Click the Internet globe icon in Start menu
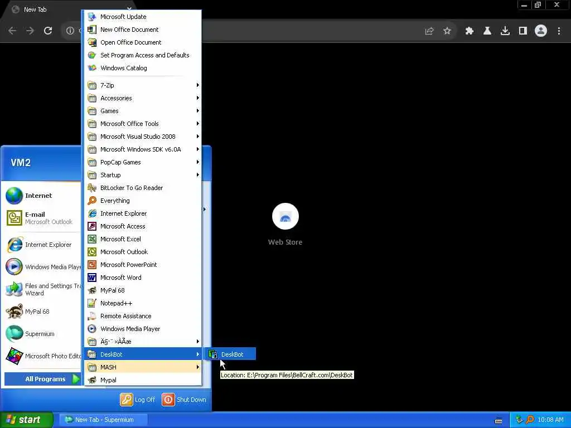 pyautogui.click(x=14, y=196)
